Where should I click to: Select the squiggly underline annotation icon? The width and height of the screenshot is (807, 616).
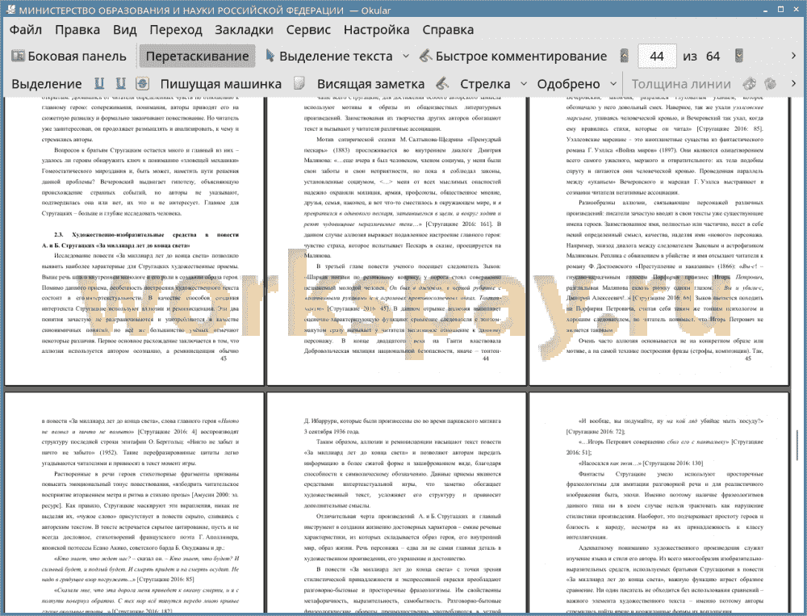click(120, 83)
